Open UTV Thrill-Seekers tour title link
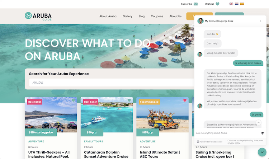 point(49,154)
